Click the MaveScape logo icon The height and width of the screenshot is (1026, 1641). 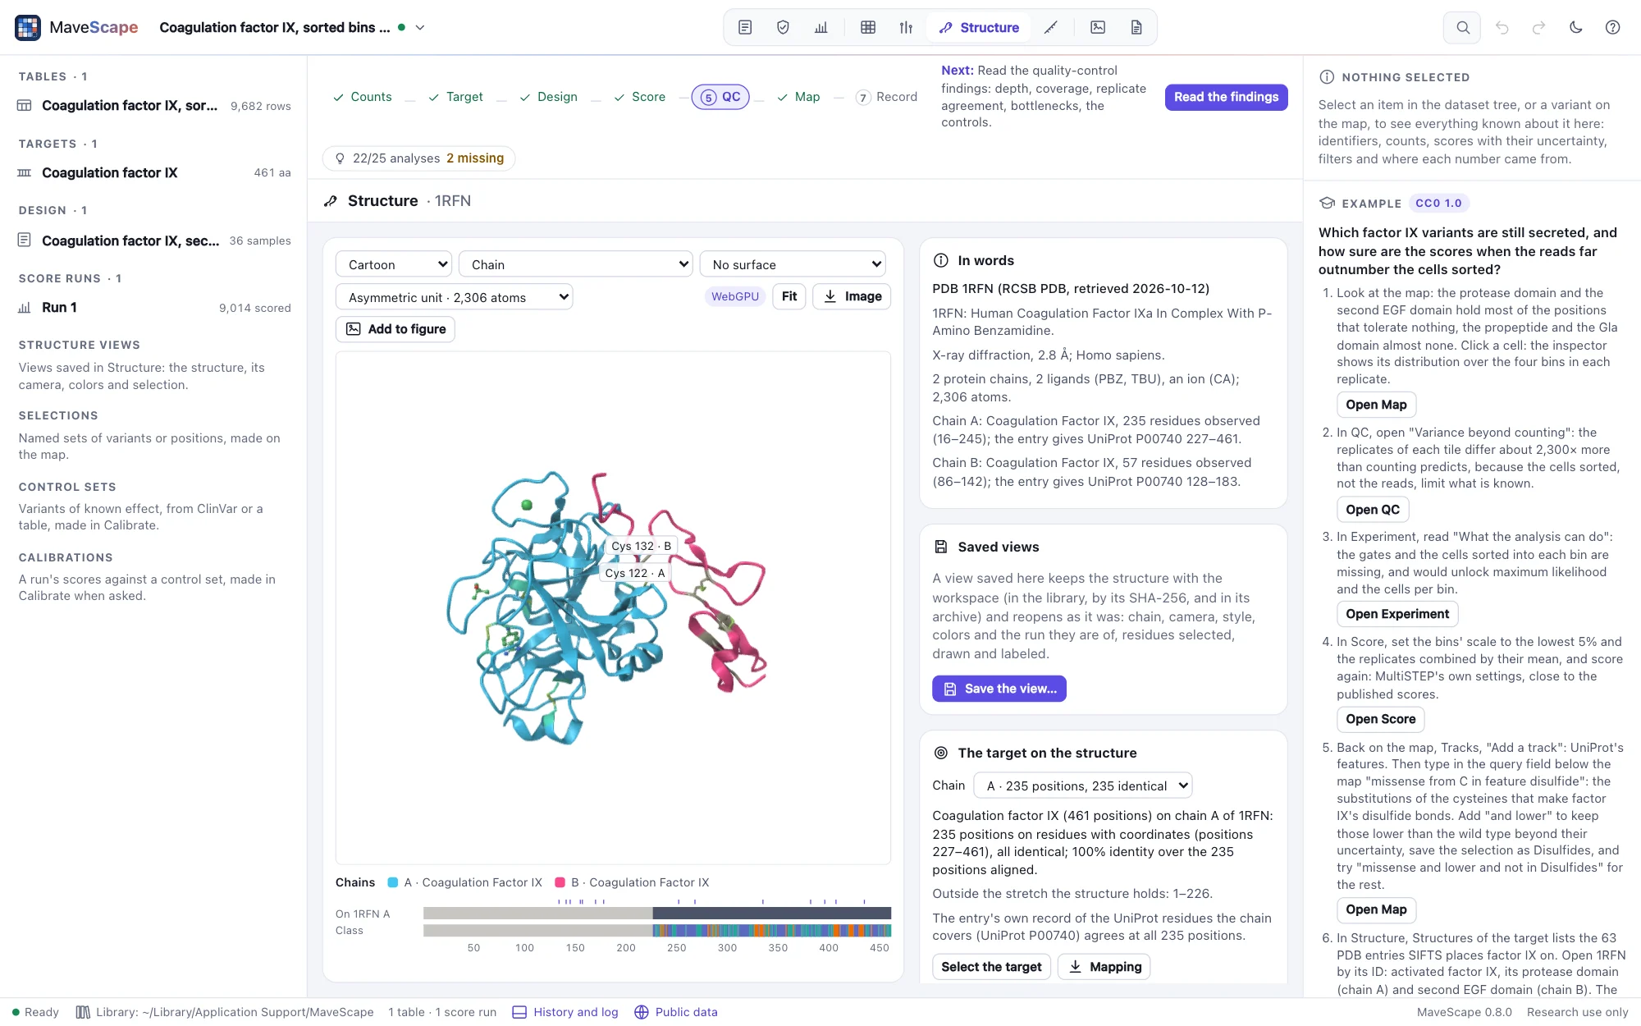point(28,28)
